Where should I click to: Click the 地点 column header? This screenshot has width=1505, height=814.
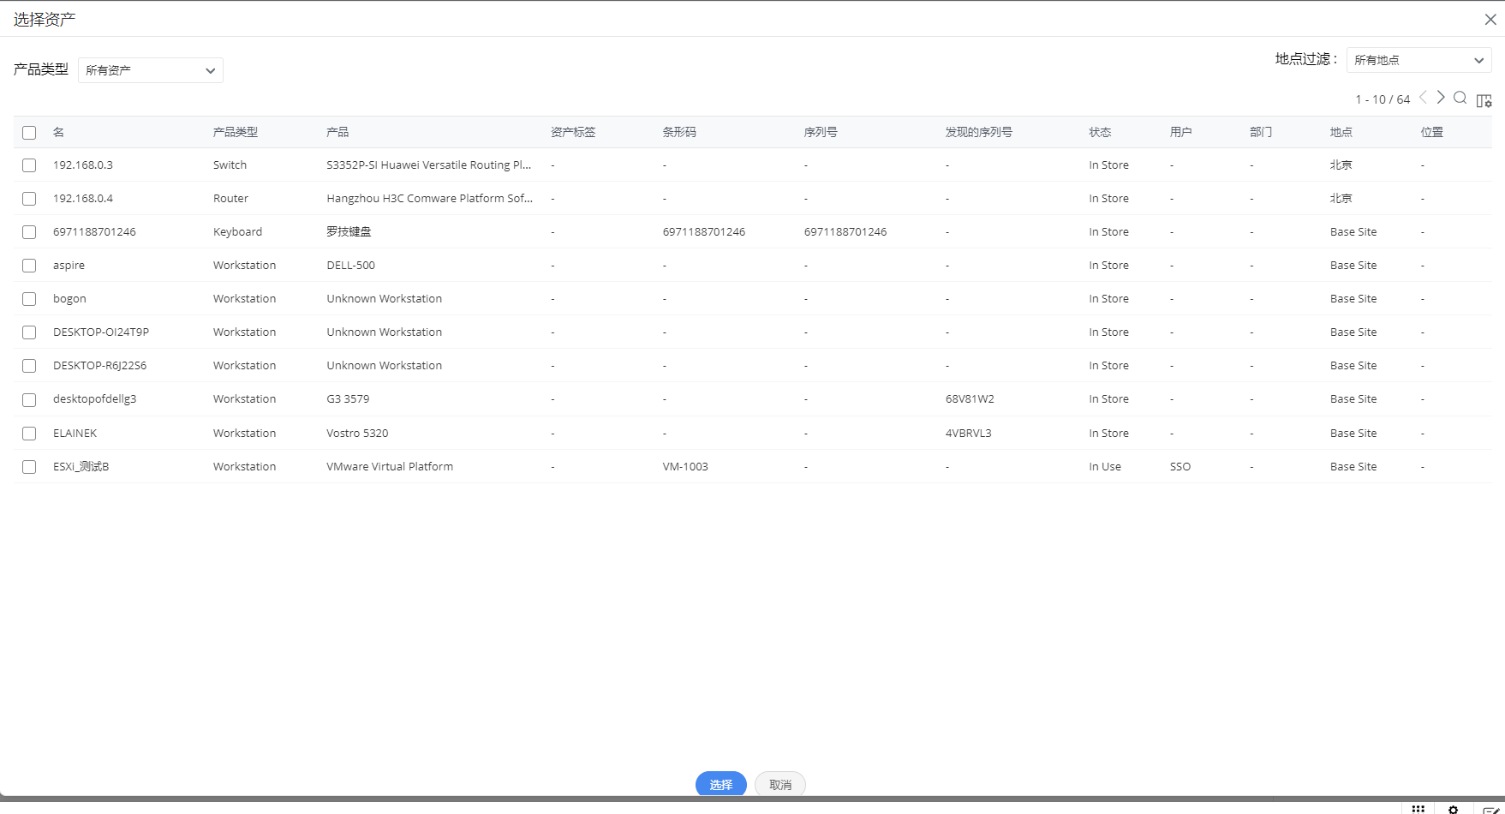(1341, 132)
